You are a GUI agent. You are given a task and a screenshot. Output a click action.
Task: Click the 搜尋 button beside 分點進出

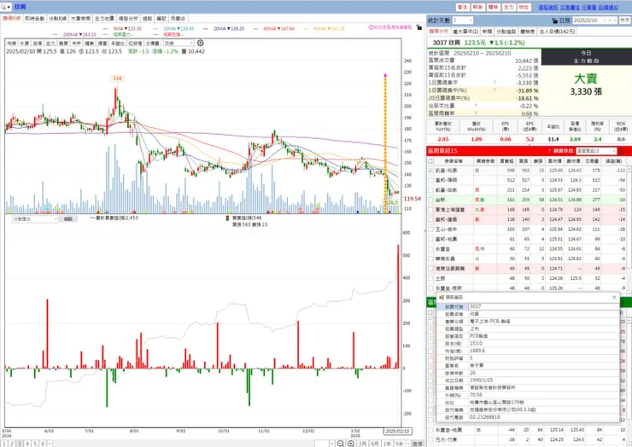coord(68,219)
